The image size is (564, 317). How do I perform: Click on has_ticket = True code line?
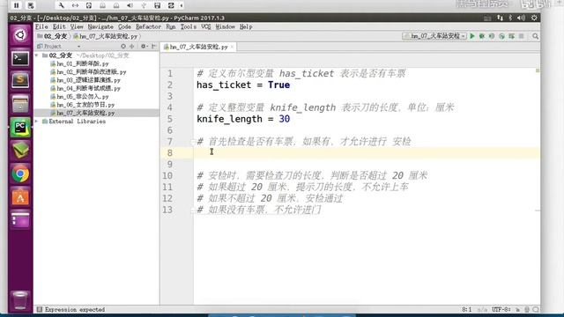click(x=243, y=85)
